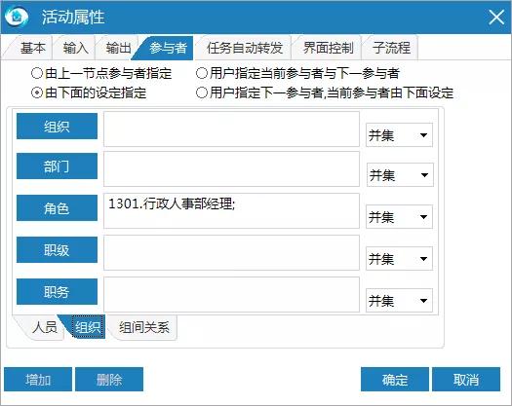This screenshot has height=406, width=512.
Task: Open the 并集 dropdown beside 部门
Action: (x=400, y=175)
